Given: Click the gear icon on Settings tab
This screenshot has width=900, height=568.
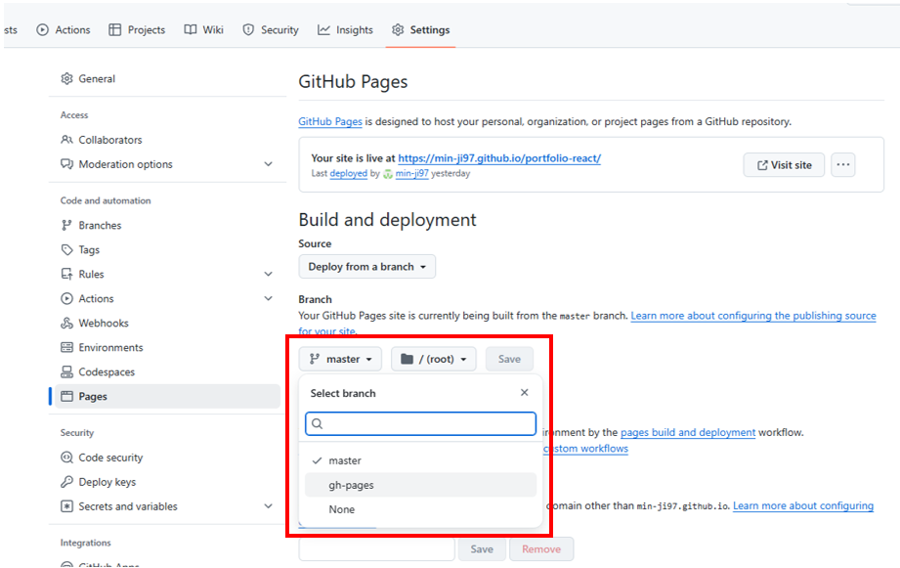Looking at the screenshot, I should coord(398,30).
